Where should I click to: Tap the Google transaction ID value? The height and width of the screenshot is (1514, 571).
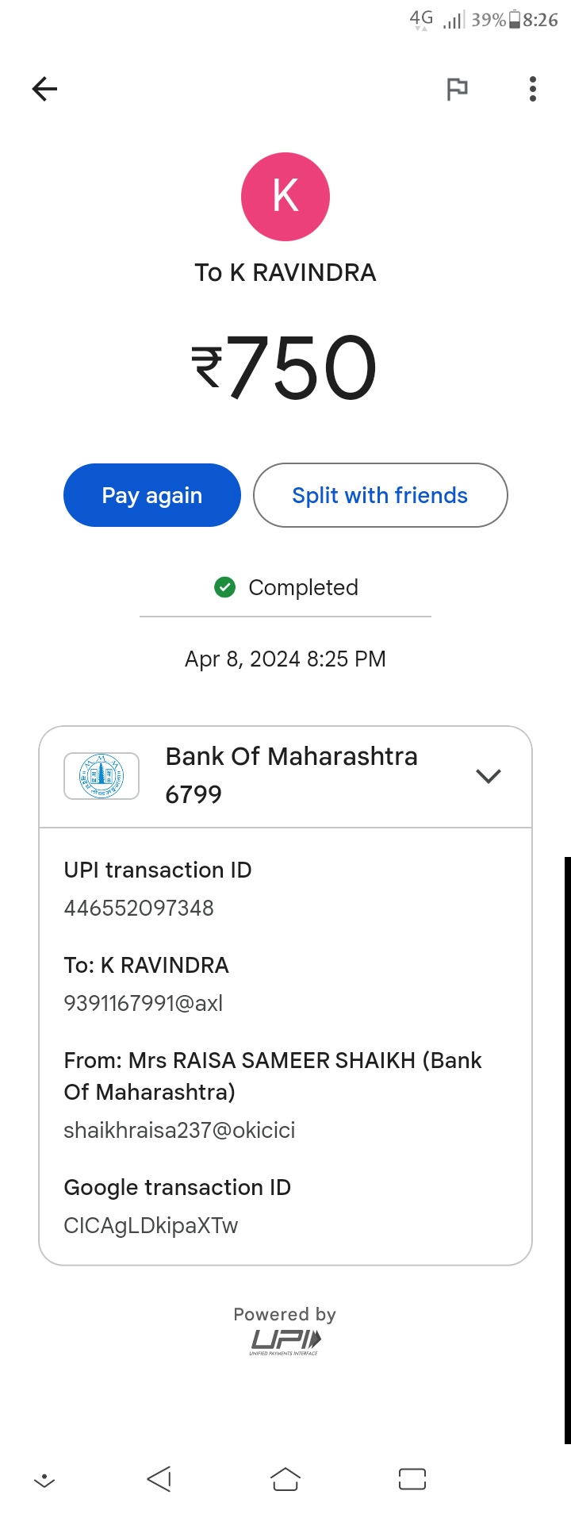[x=151, y=1225]
